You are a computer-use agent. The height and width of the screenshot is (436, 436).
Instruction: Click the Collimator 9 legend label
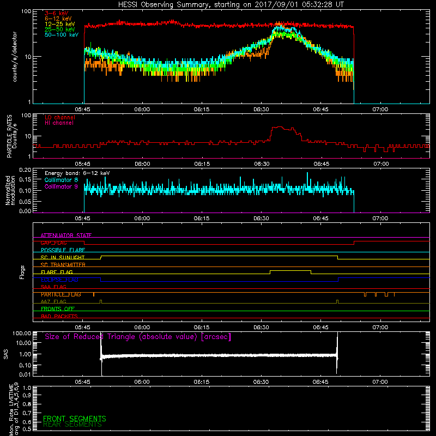click(x=61, y=186)
